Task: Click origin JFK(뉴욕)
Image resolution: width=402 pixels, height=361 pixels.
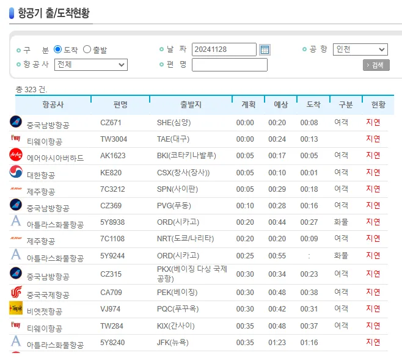Action: coord(172,343)
